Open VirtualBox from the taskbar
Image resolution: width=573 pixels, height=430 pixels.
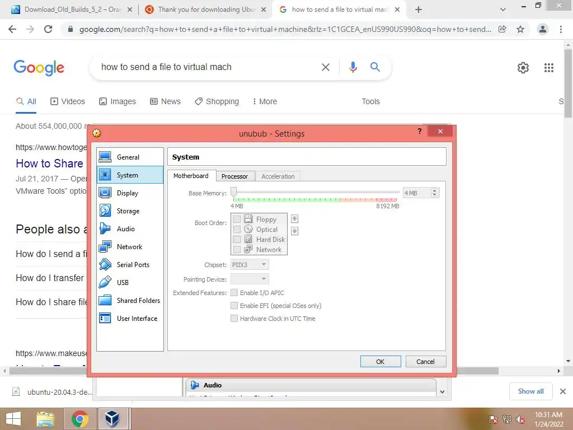pyautogui.click(x=113, y=419)
